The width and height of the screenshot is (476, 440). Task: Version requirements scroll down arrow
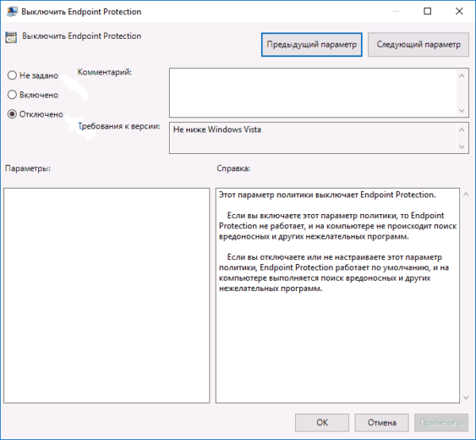(462, 147)
